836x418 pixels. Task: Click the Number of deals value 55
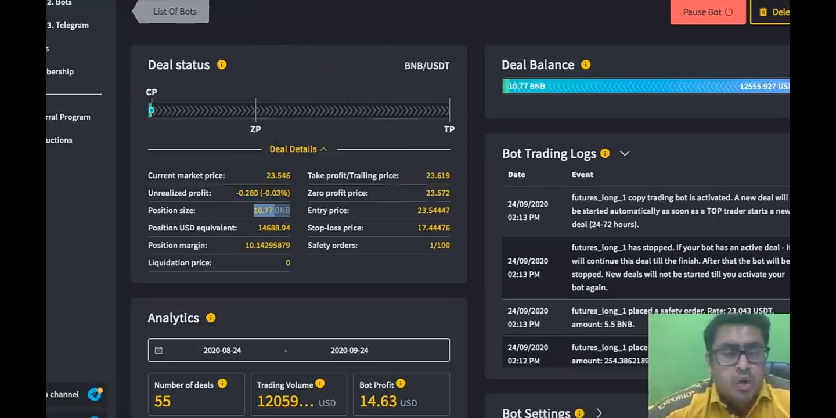tap(163, 401)
